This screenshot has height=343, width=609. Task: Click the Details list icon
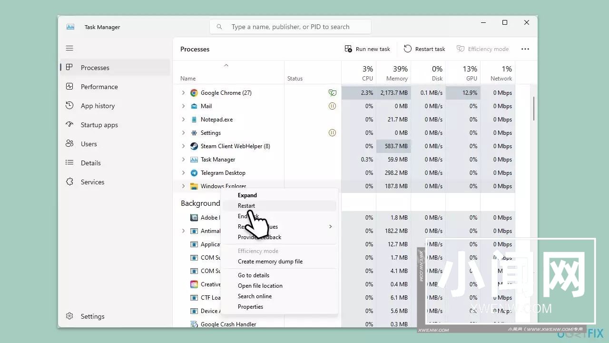point(69,163)
